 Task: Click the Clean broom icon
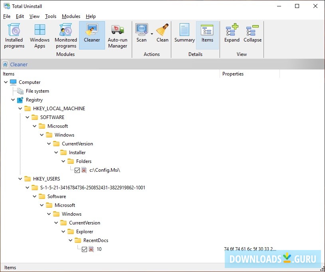[162, 33]
